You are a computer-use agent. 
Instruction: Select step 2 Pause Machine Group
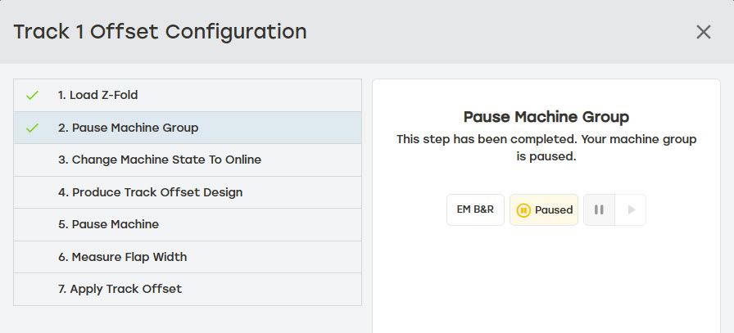click(x=128, y=128)
